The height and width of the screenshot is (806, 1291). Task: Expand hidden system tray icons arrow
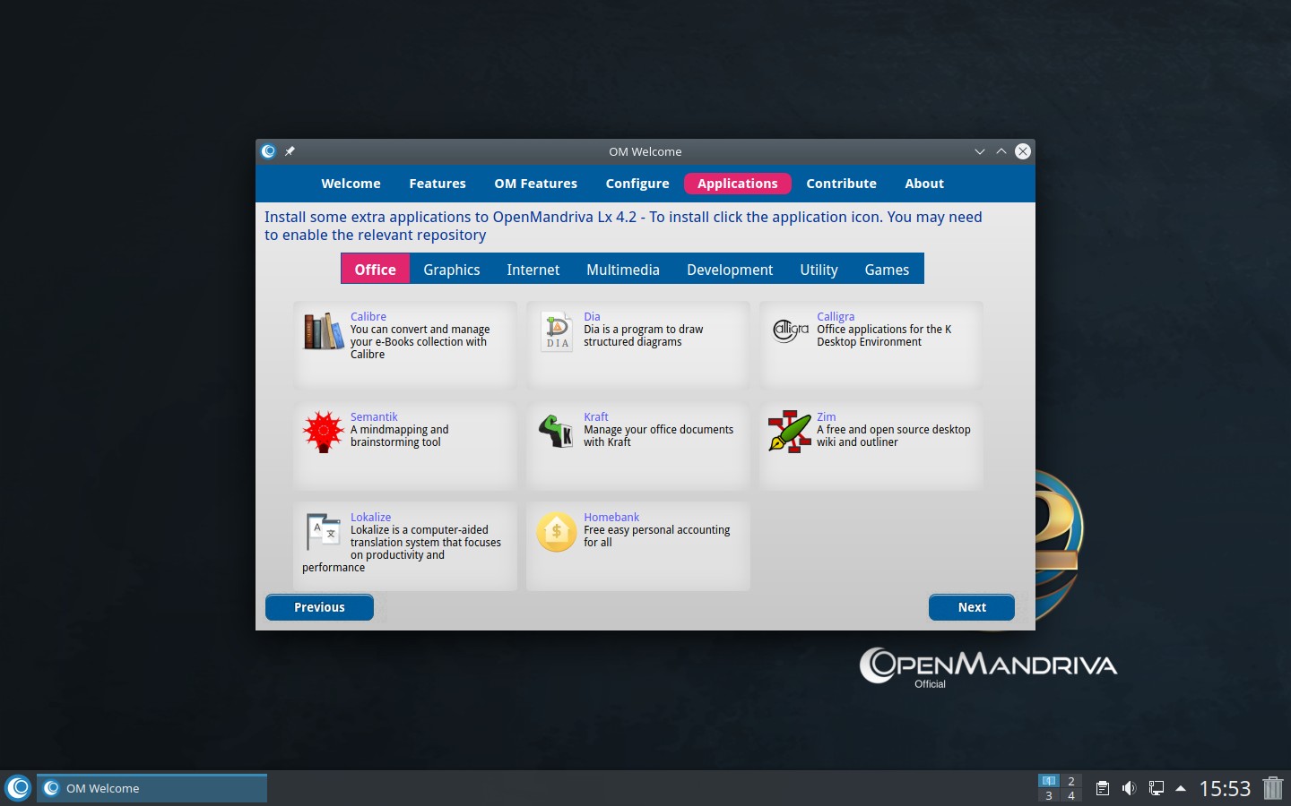1181,788
